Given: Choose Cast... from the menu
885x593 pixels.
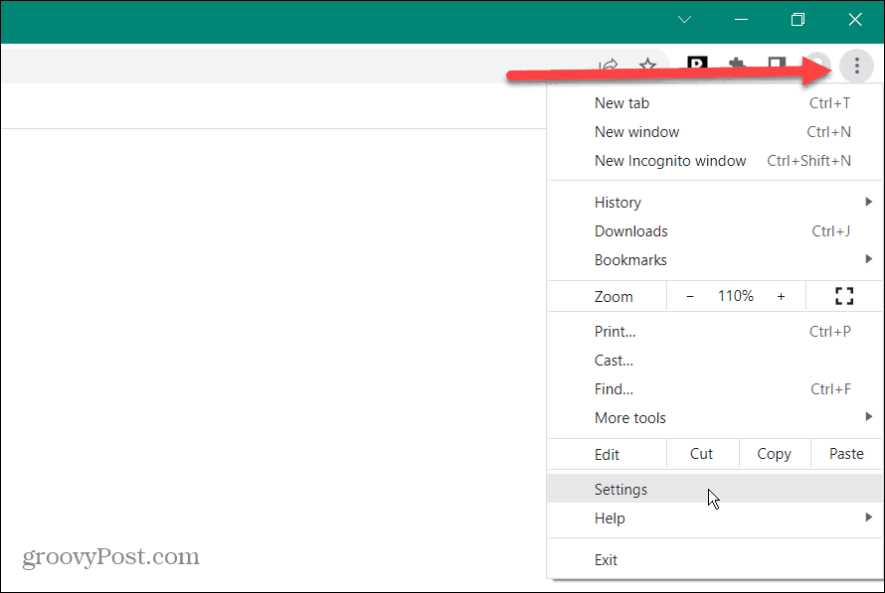Looking at the screenshot, I should [x=715, y=361].
